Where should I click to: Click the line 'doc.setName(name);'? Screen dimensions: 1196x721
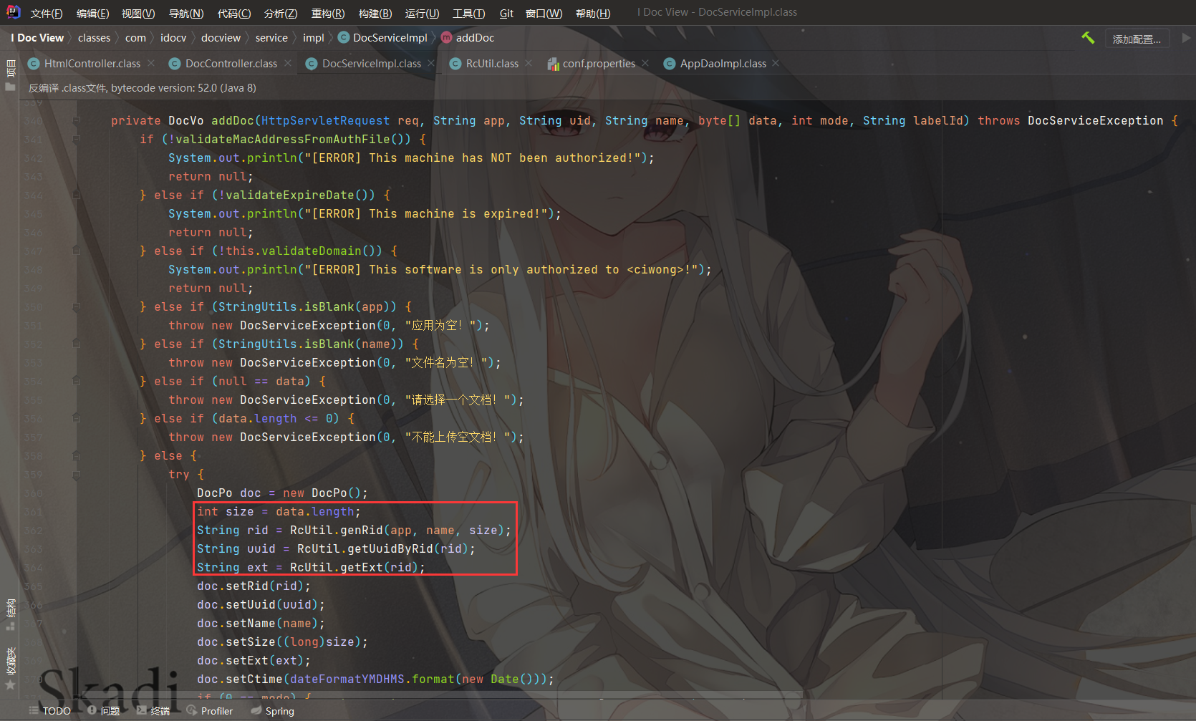tap(261, 623)
